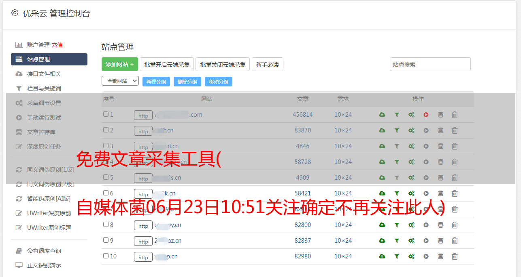The width and height of the screenshot is (521, 277).
Task: Click article count 83870
Action: click(303, 130)
